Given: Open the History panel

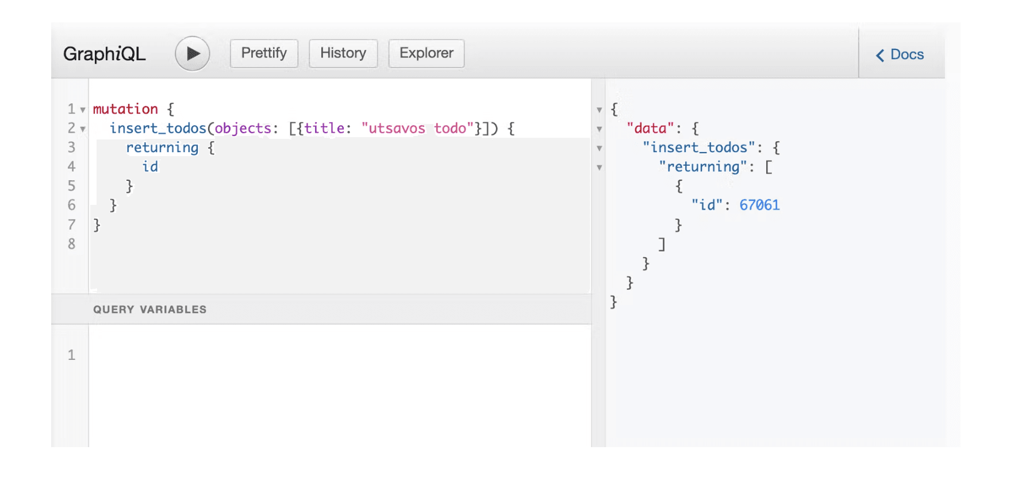Looking at the screenshot, I should pyautogui.click(x=343, y=53).
